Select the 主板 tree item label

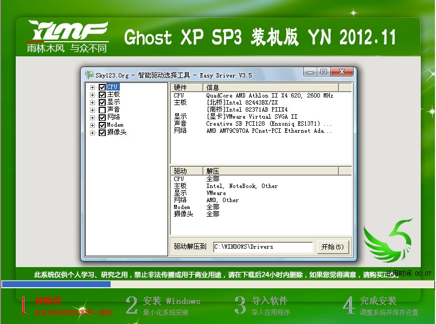click(x=113, y=94)
